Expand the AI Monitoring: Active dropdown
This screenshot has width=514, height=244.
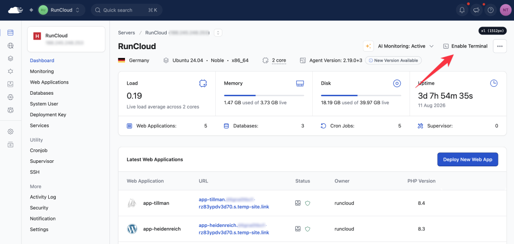(406, 46)
